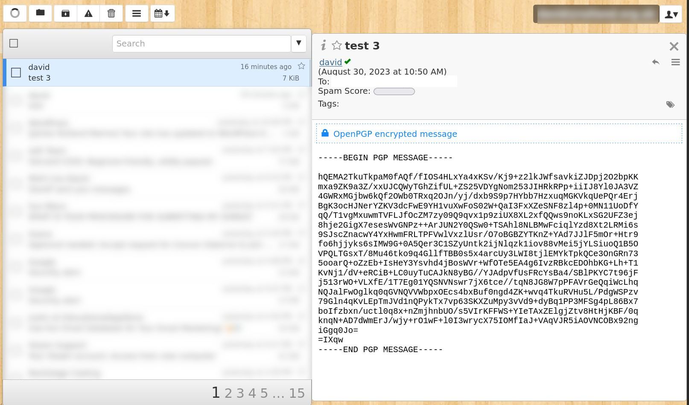Refresh the message list
Viewport: 689px width, 405px height.
coord(15,13)
